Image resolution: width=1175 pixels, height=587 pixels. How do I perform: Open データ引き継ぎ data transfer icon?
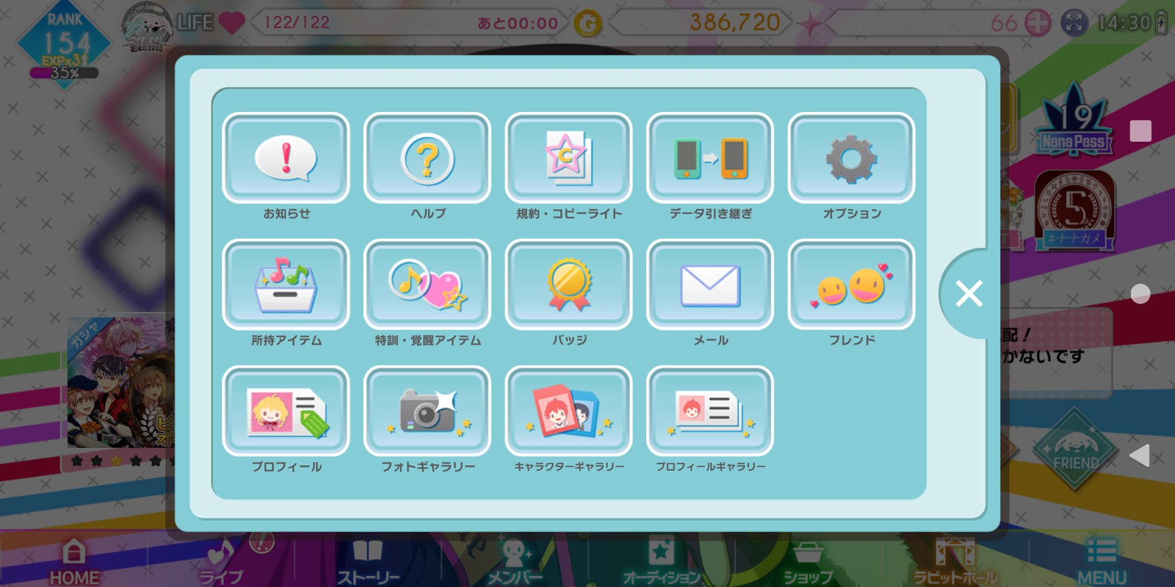[x=710, y=158]
